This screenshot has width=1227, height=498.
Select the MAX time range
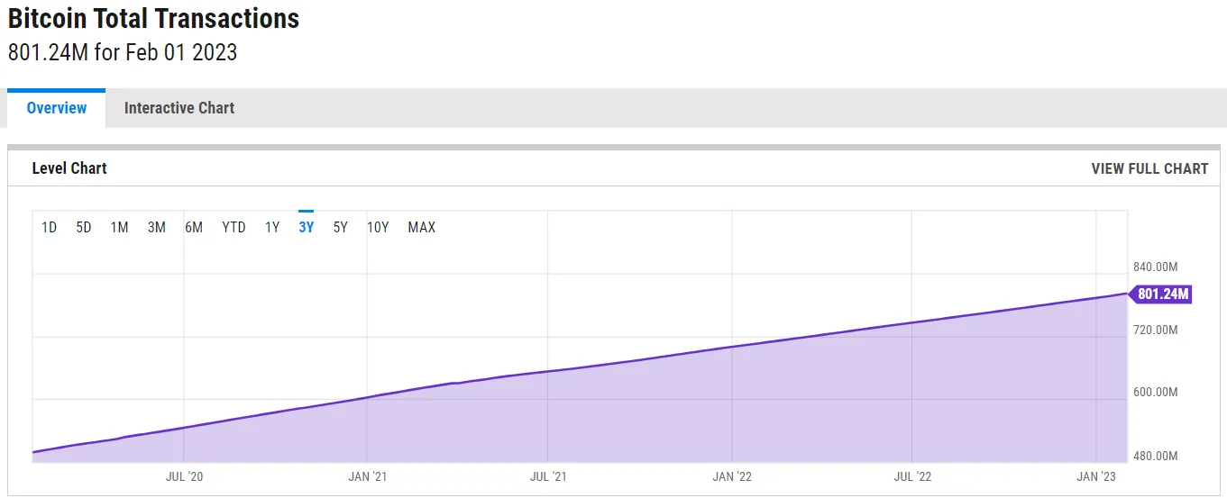click(x=421, y=227)
